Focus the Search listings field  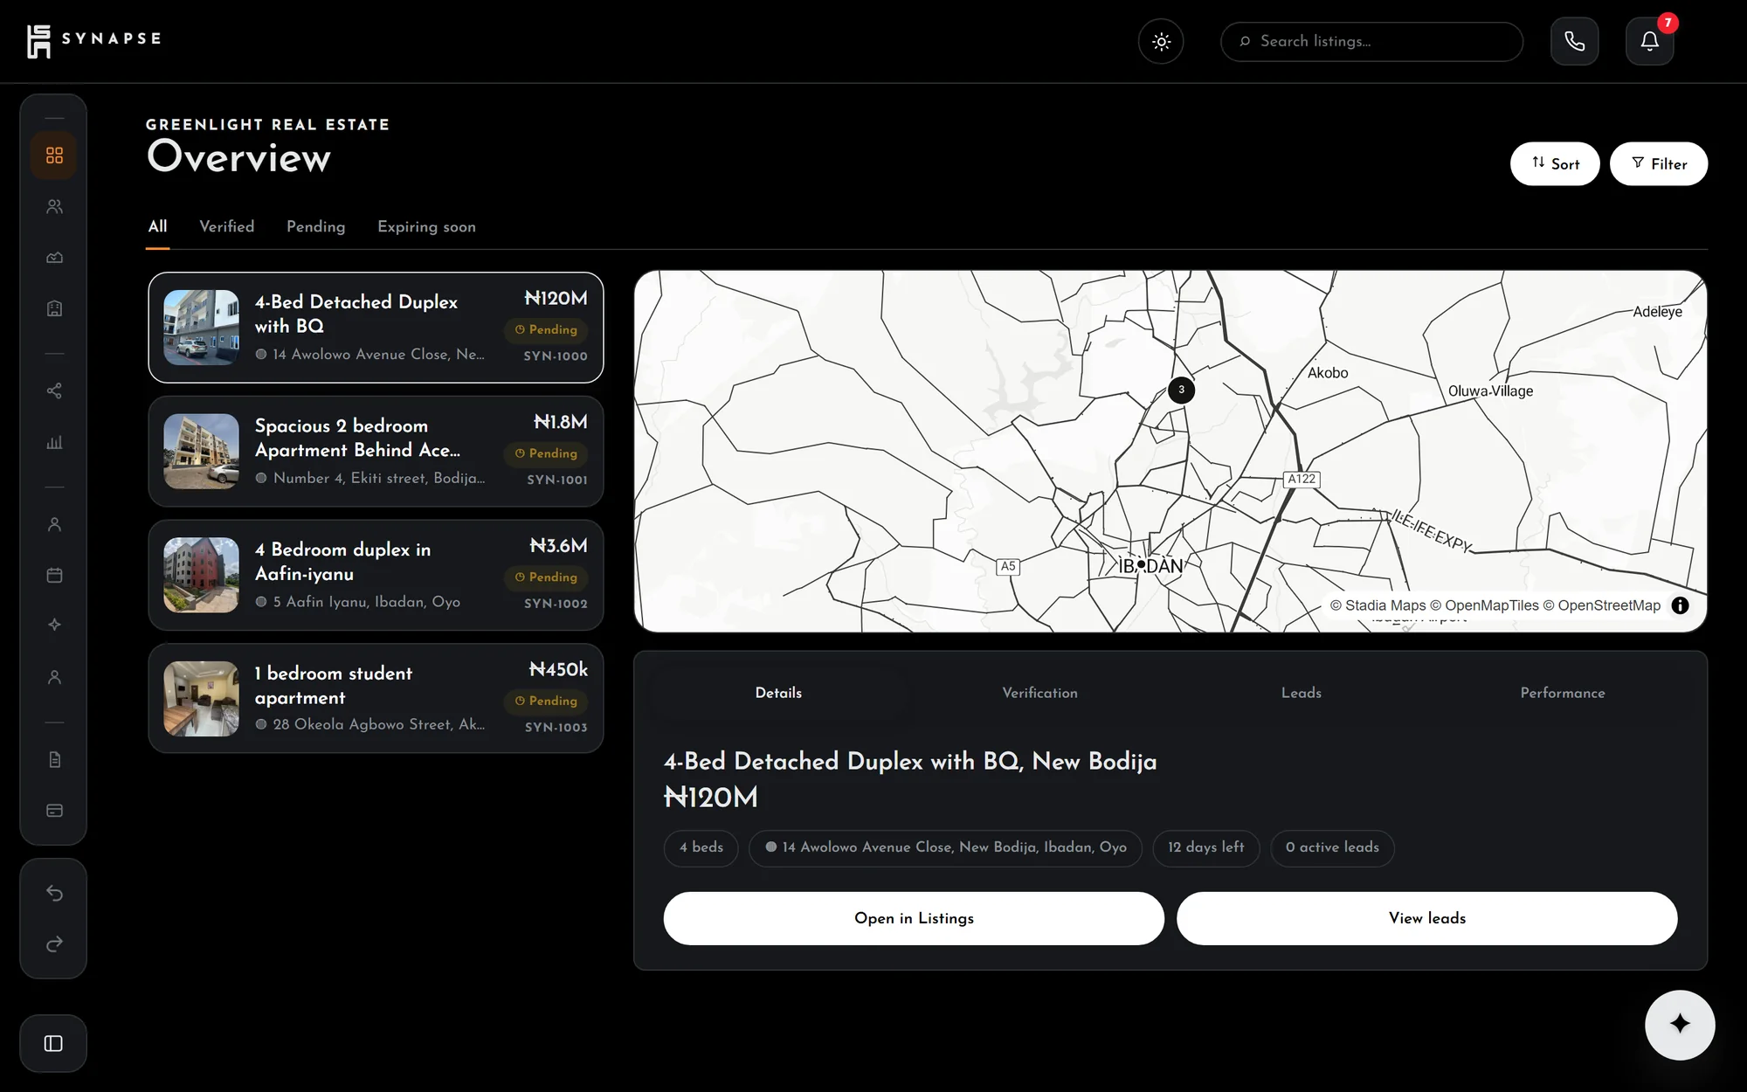(x=1371, y=41)
